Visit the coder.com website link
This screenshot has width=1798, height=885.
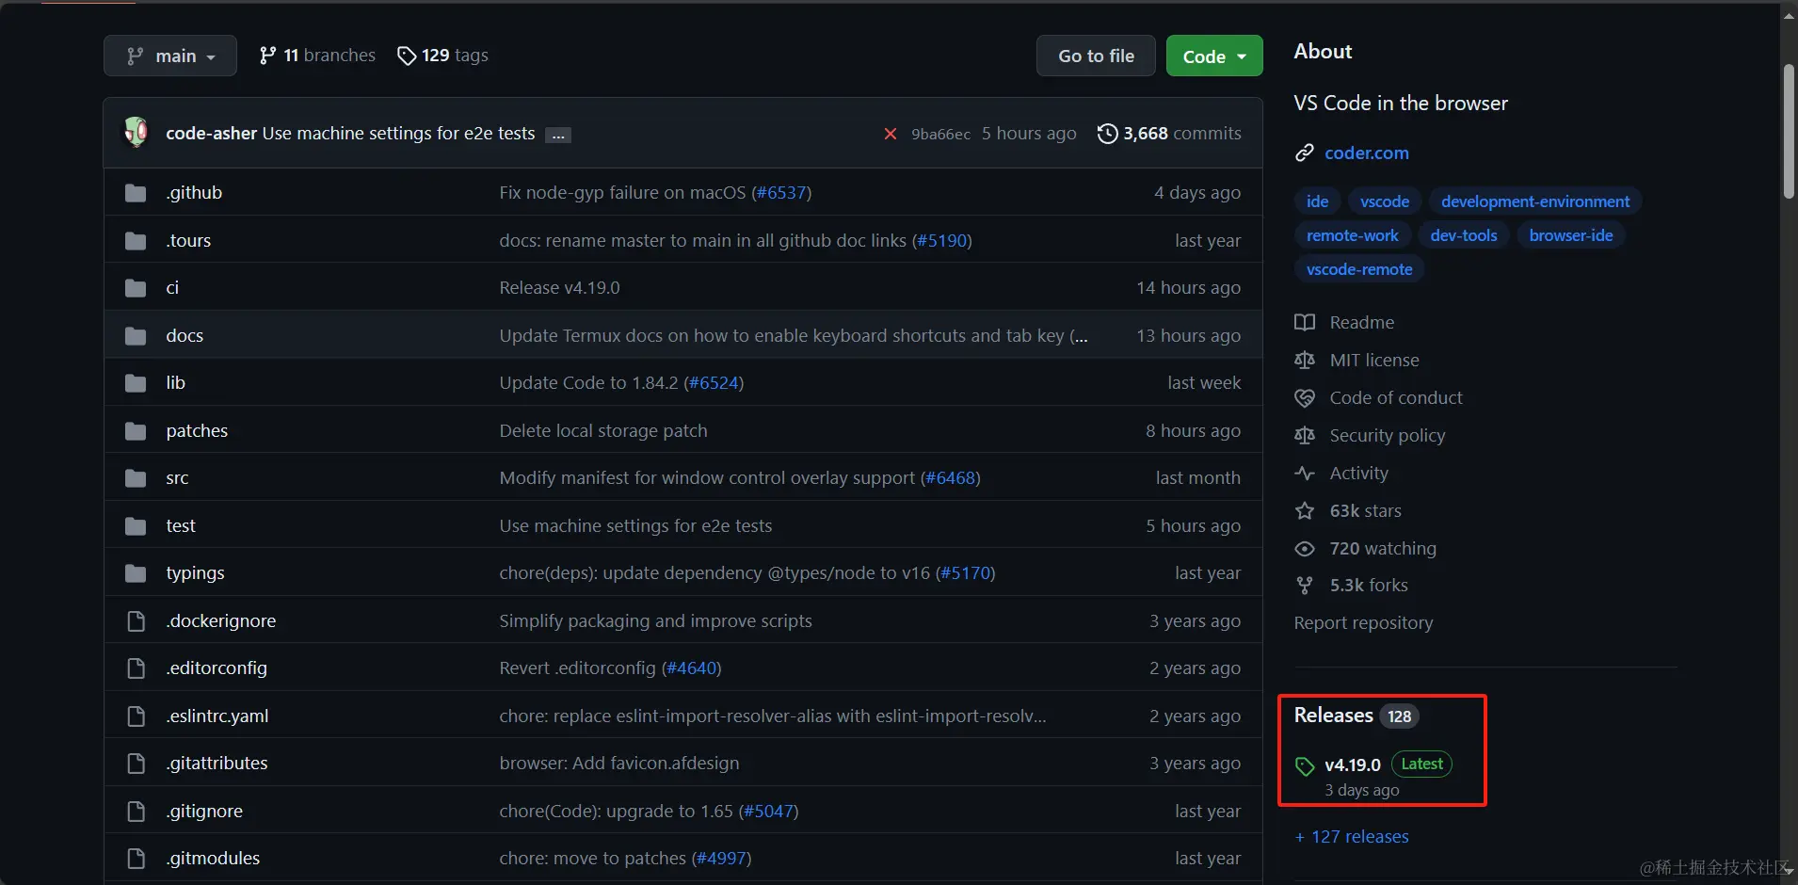[1367, 153]
